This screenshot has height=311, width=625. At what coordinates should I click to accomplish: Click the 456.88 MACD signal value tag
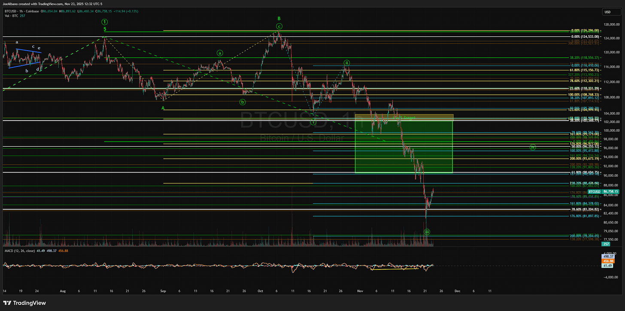coord(607,261)
